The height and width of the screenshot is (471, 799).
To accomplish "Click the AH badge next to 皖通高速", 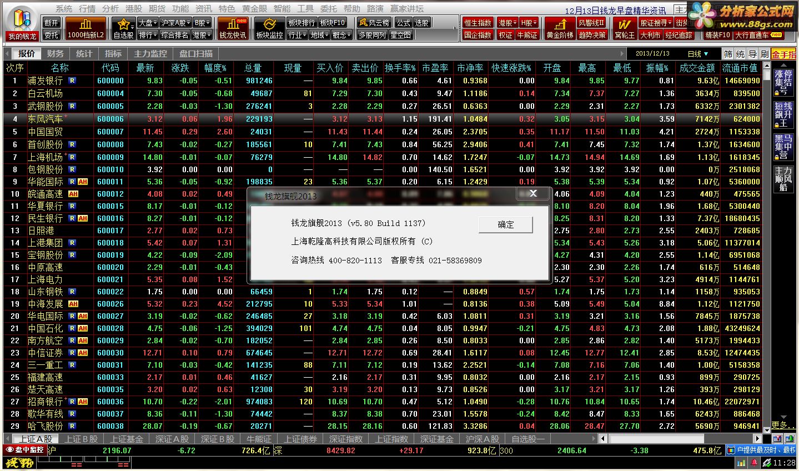I will point(73,194).
